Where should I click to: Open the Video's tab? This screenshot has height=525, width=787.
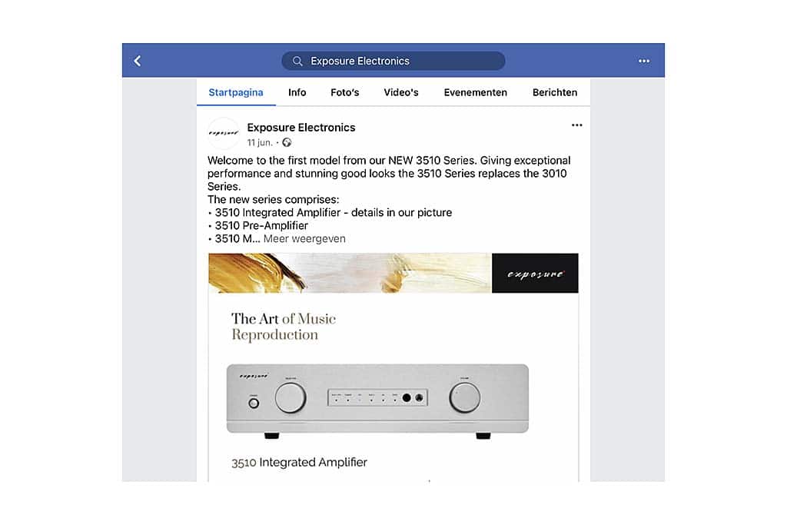401,92
